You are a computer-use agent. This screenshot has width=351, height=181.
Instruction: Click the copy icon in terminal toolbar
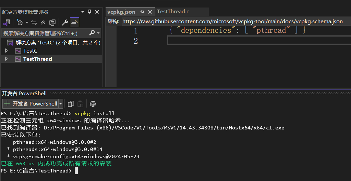click(x=71, y=104)
